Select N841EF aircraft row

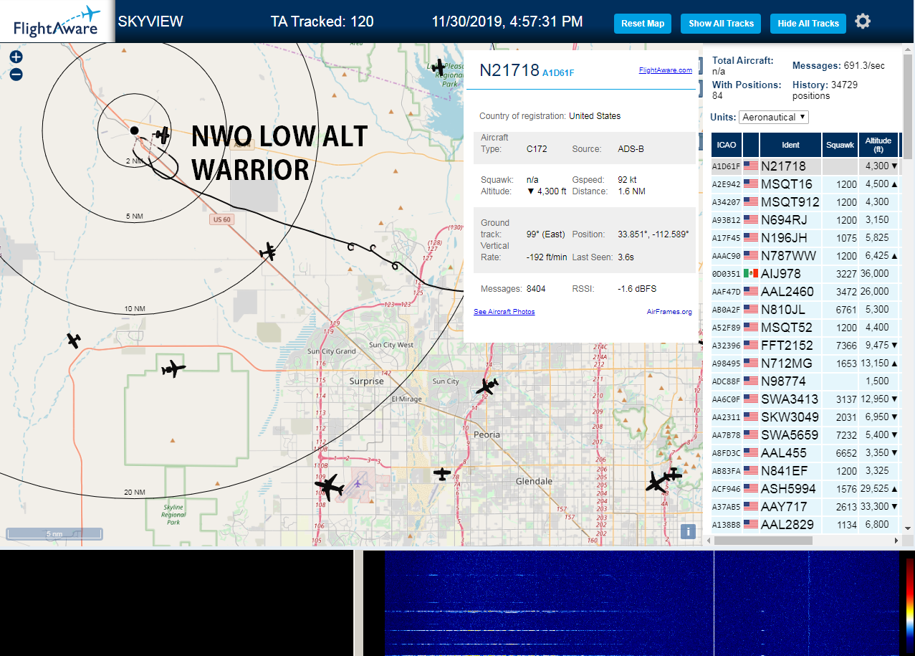[805, 471]
